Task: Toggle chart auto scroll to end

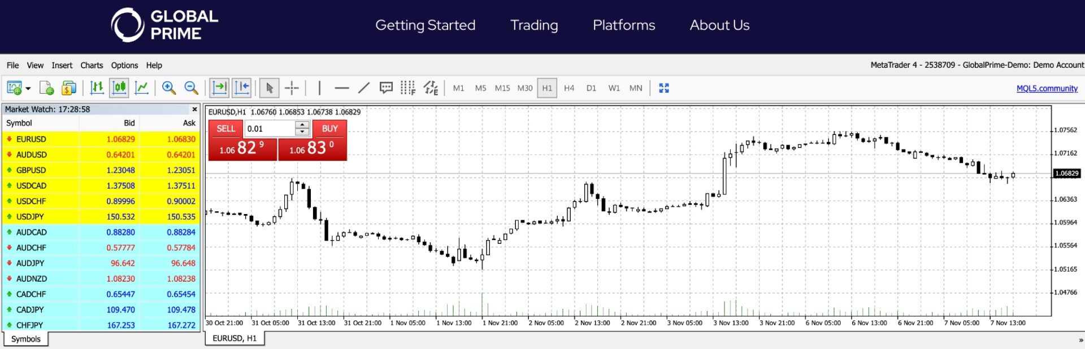Action: click(219, 88)
